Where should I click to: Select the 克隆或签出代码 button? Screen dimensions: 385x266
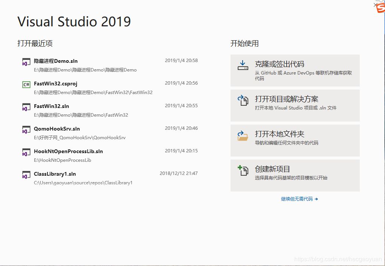295,71
